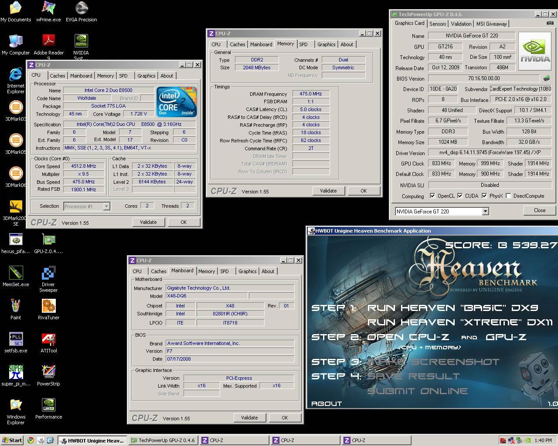
Task: Click Validate in CPU-Z Mainboard window
Action: 249,418
